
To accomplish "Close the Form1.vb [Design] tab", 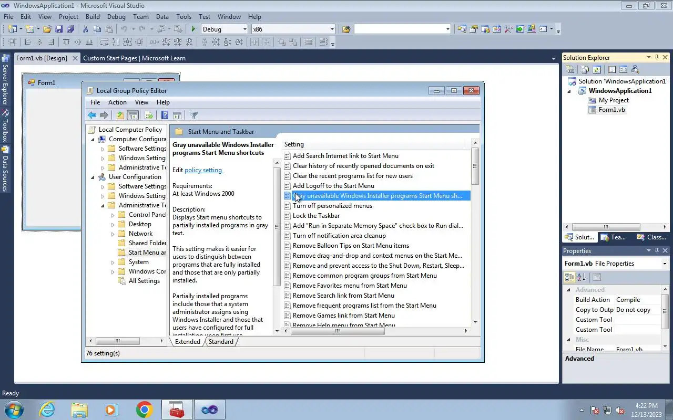I will [x=75, y=58].
